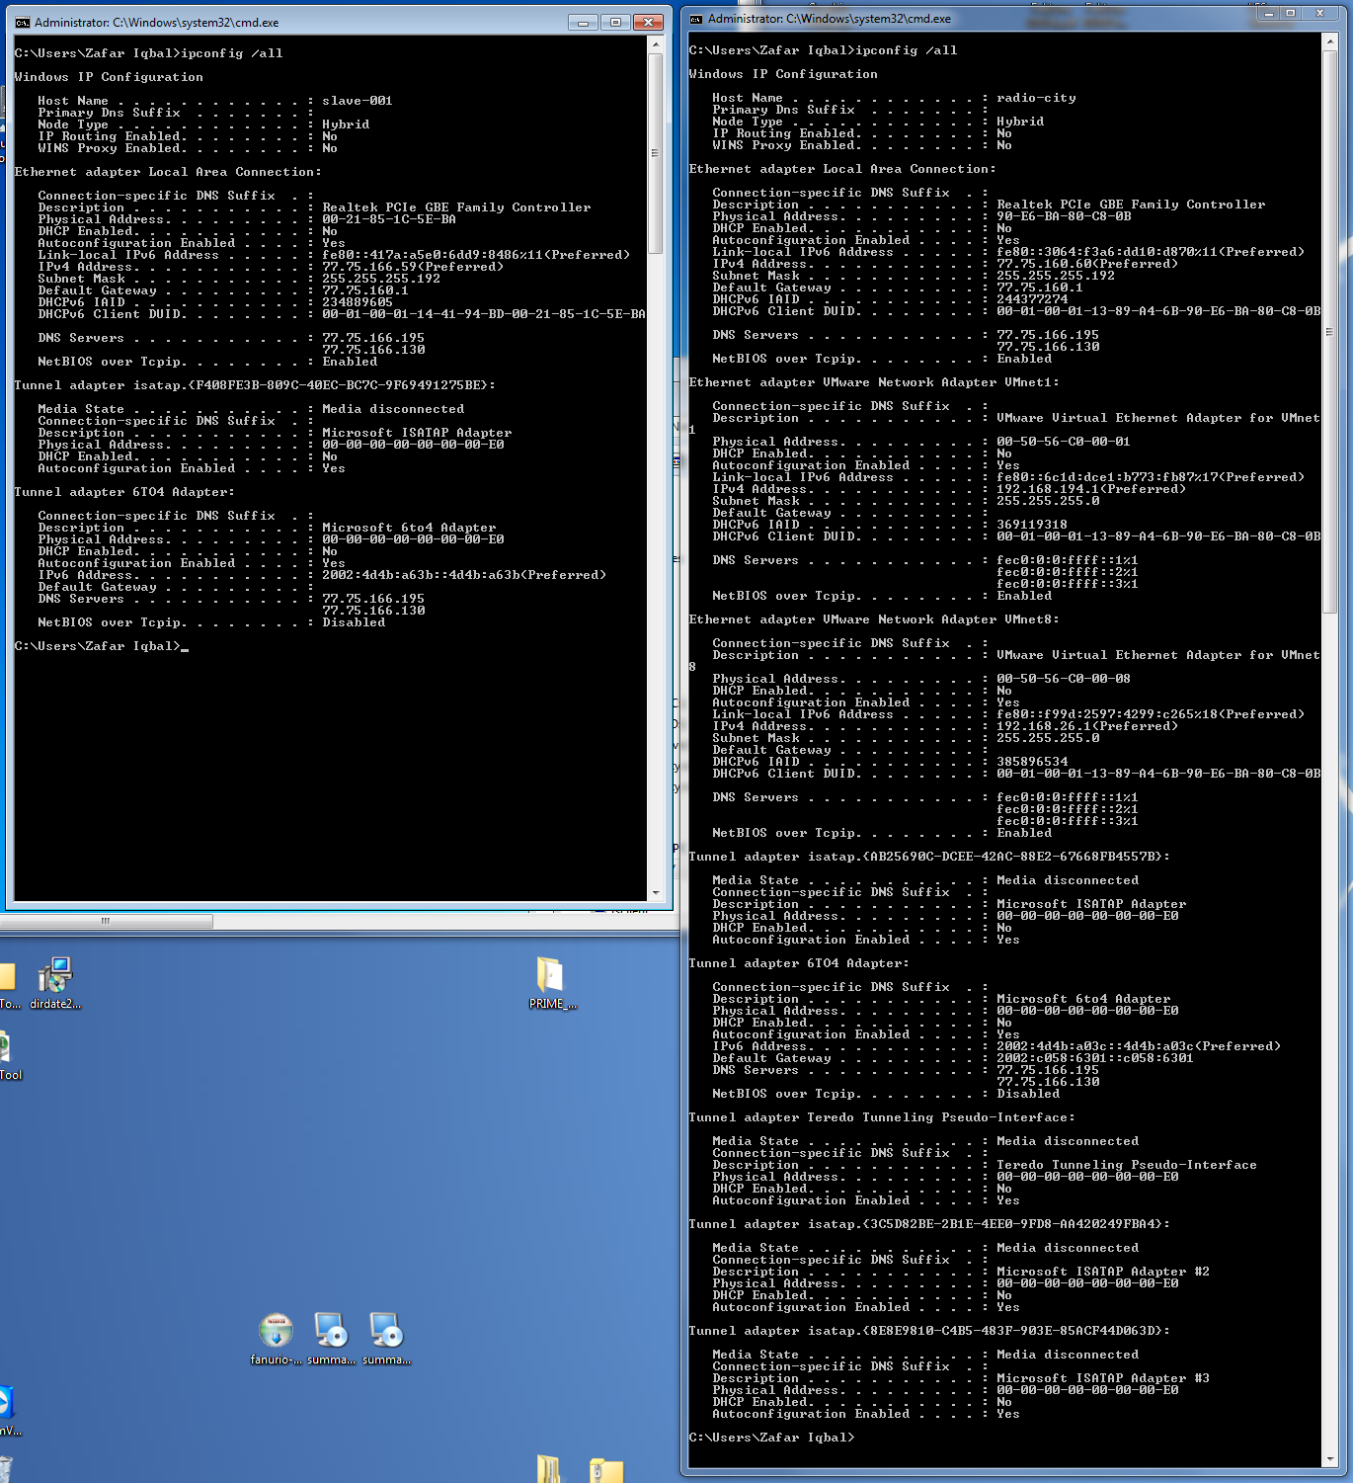Close the slave-001 cmd window
1353x1483 pixels.
coord(648,23)
